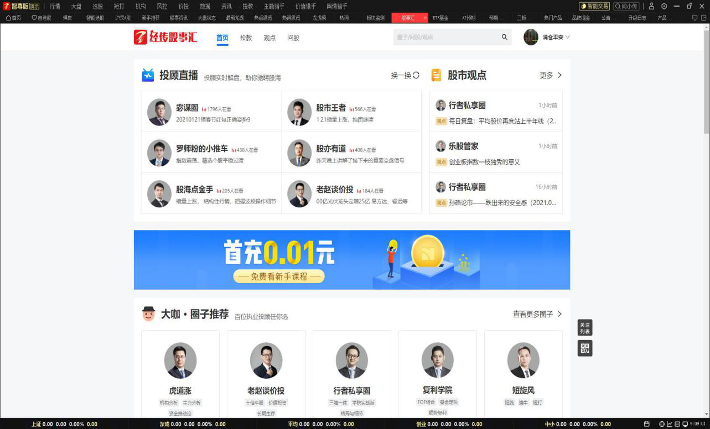Click the calendar icon in status bar
The width and height of the screenshot is (710, 429).
click(646, 424)
